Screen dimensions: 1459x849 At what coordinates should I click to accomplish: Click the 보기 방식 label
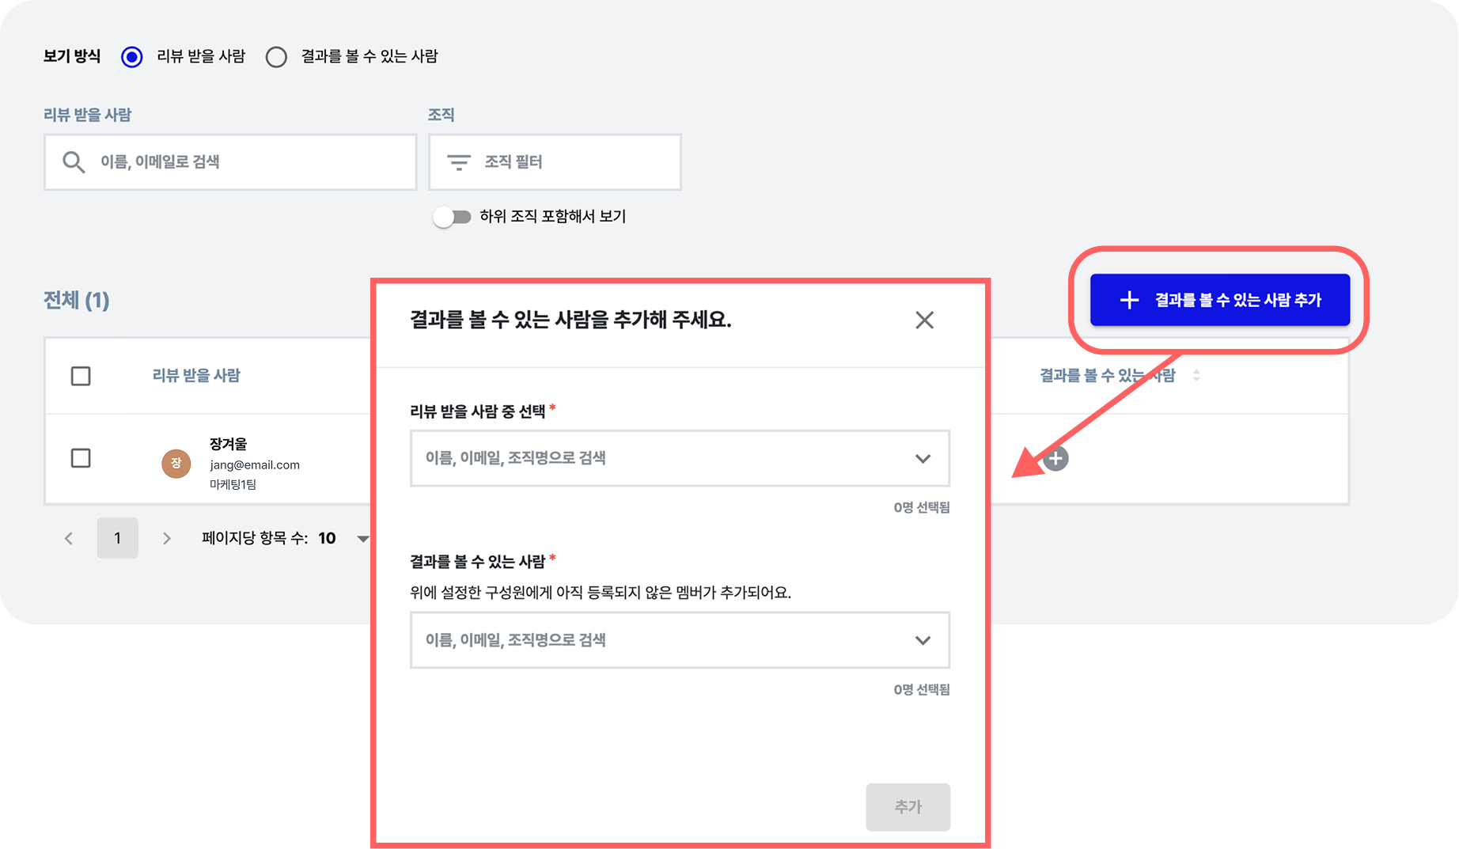72,56
